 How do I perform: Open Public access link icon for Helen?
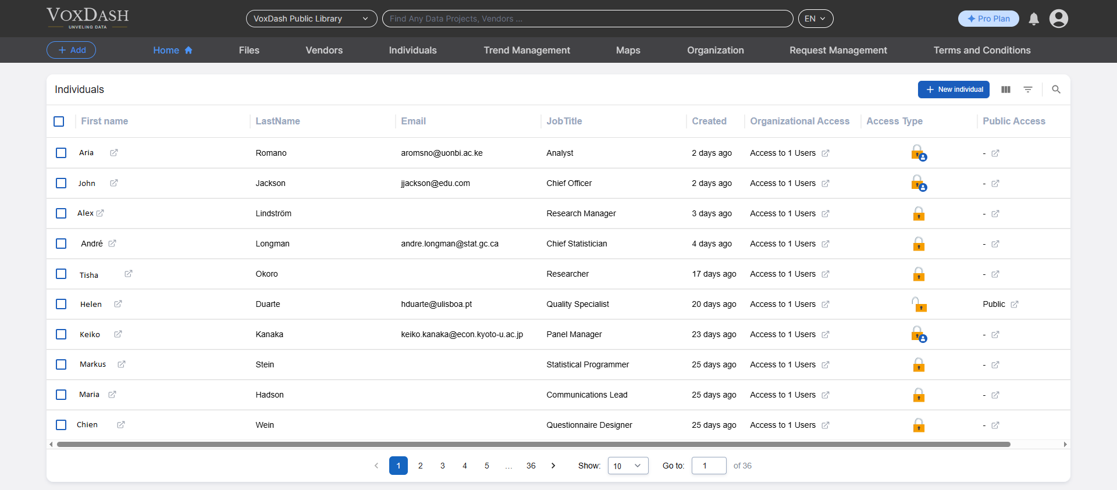coord(1015,305)
